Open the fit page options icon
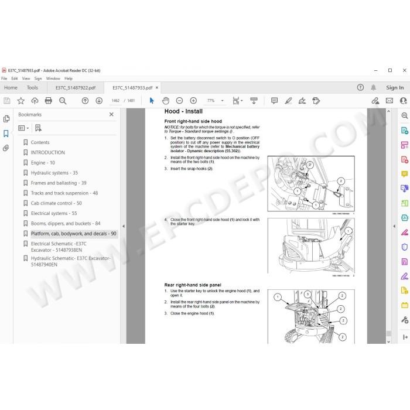 pyautogui.click(x=237, y=101)
